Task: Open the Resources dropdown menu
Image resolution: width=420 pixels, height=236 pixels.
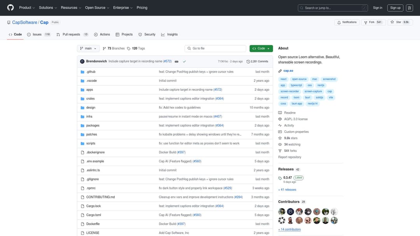Action: tap(71, 8)
